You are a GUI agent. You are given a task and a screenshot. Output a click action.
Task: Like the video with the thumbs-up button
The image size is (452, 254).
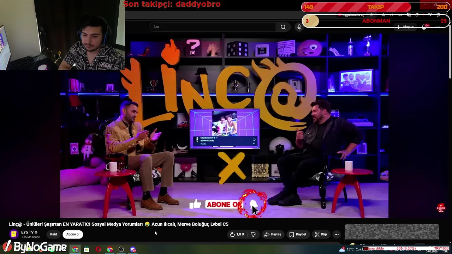pos(237,234)
